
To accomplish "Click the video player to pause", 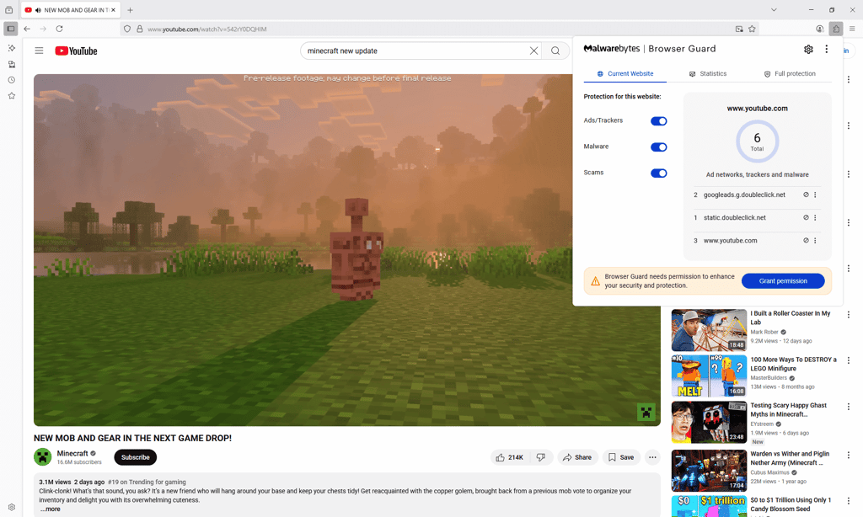I will (346, 250).
